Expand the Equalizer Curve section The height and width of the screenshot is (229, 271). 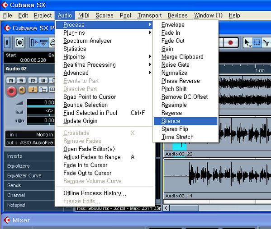click(29, 176)
